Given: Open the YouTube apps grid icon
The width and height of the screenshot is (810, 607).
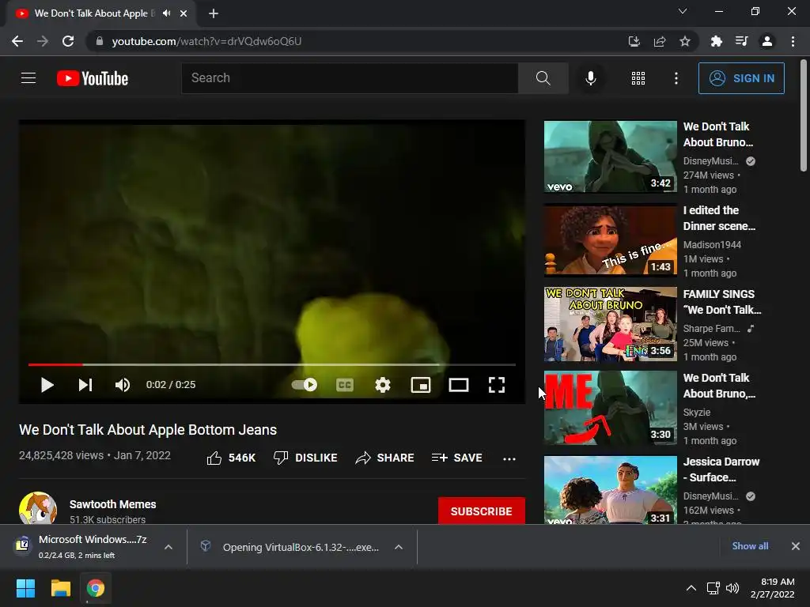Looking at the screenshot, I should click(638, 78).
